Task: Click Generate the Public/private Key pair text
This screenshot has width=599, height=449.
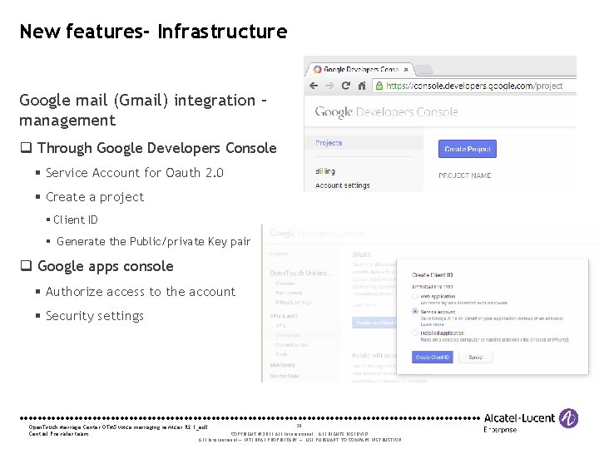Action: [154, 241]
